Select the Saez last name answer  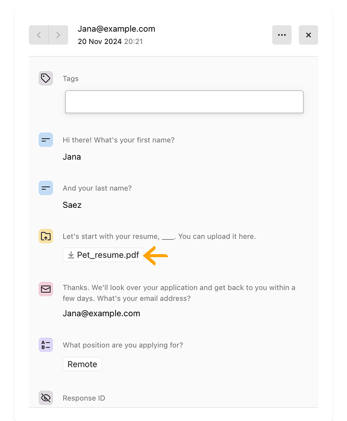pos(72,205)
